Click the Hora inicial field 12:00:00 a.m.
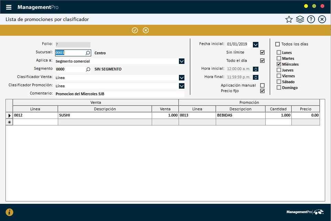Viewport: 331px width, 221px height. 239,69
